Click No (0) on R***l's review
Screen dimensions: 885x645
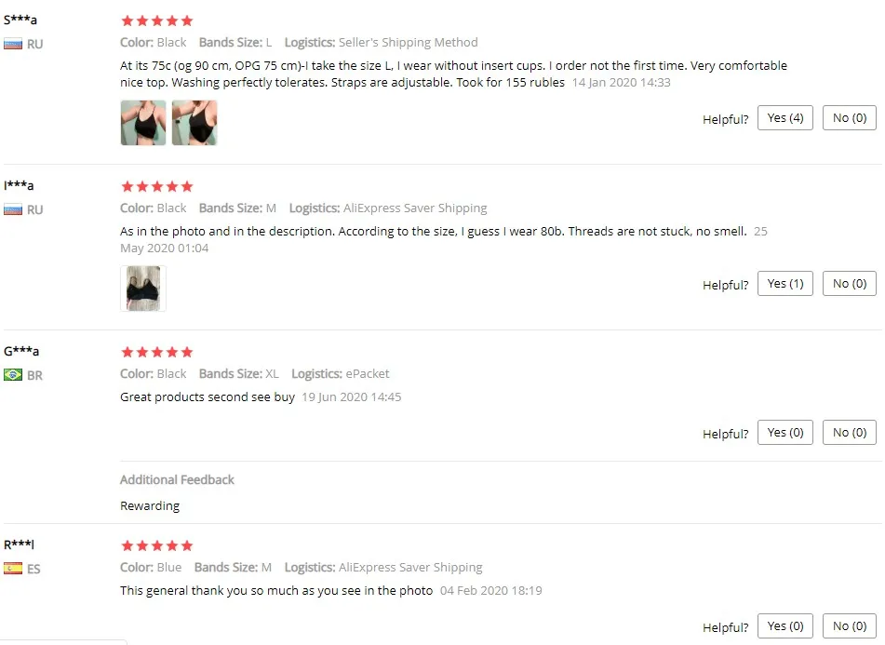850,625
